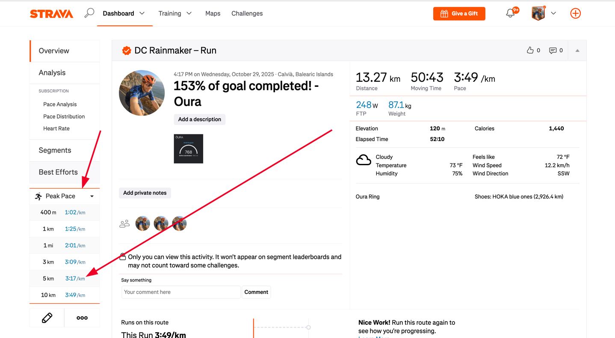Select the 5 km peak pace row
This screenshot has height=338, width=615.
tap(64, 279)
